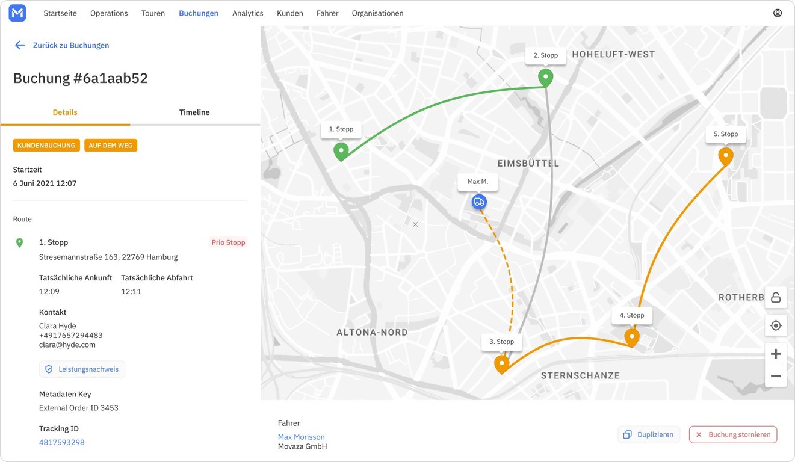Click the Buchung #6a1aab52 heading

(x=81, y=78)
